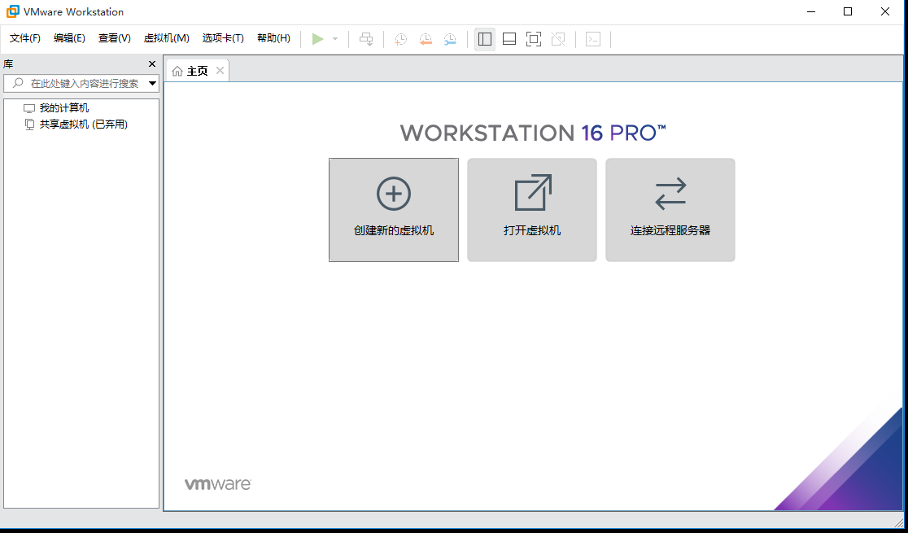This screenshot has width=908, height=533.
Task: Click the green power-on play button
Action: coord(317,39)
